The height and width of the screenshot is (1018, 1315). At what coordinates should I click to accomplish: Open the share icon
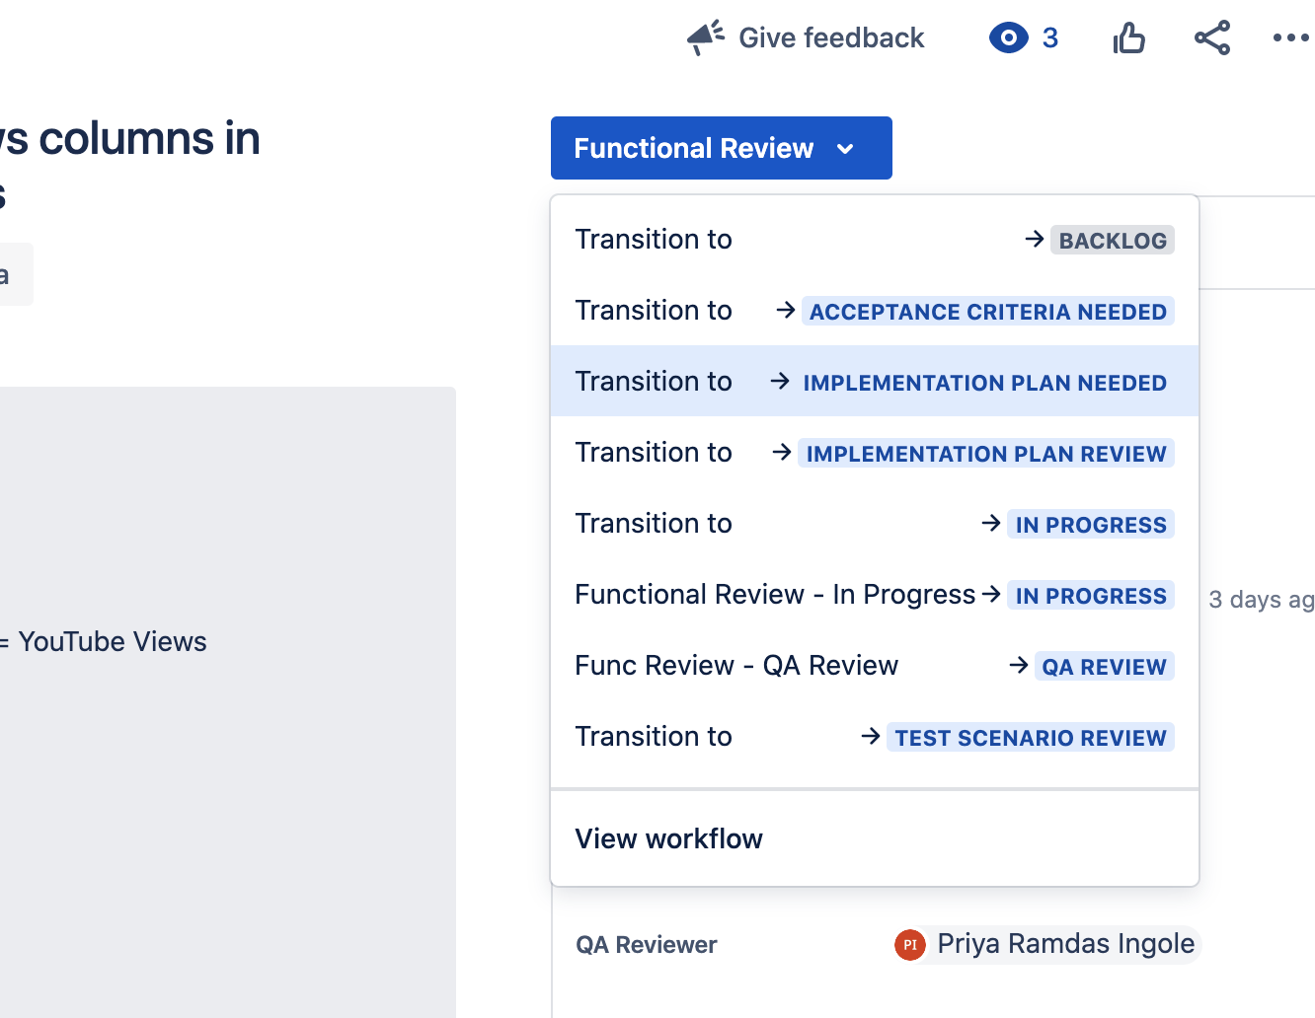click(1211, 37)
